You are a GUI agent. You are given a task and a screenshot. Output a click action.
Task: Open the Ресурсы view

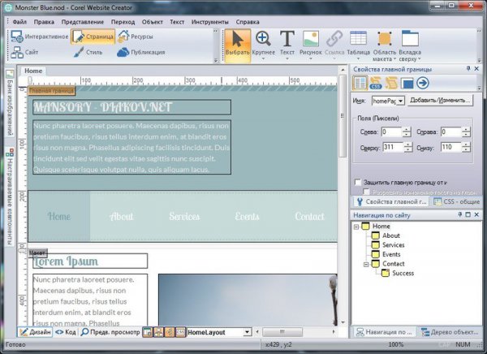coord(136,37)
